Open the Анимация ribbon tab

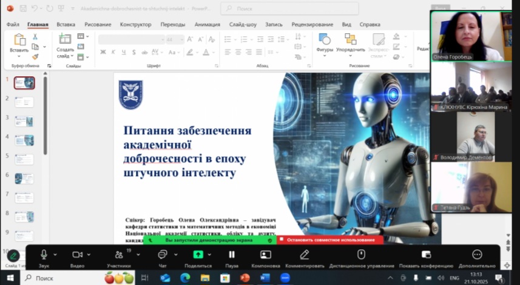click(207, 25)
